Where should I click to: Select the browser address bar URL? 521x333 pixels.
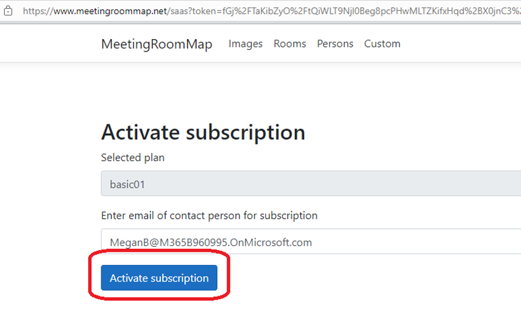[x=272, y=11]
